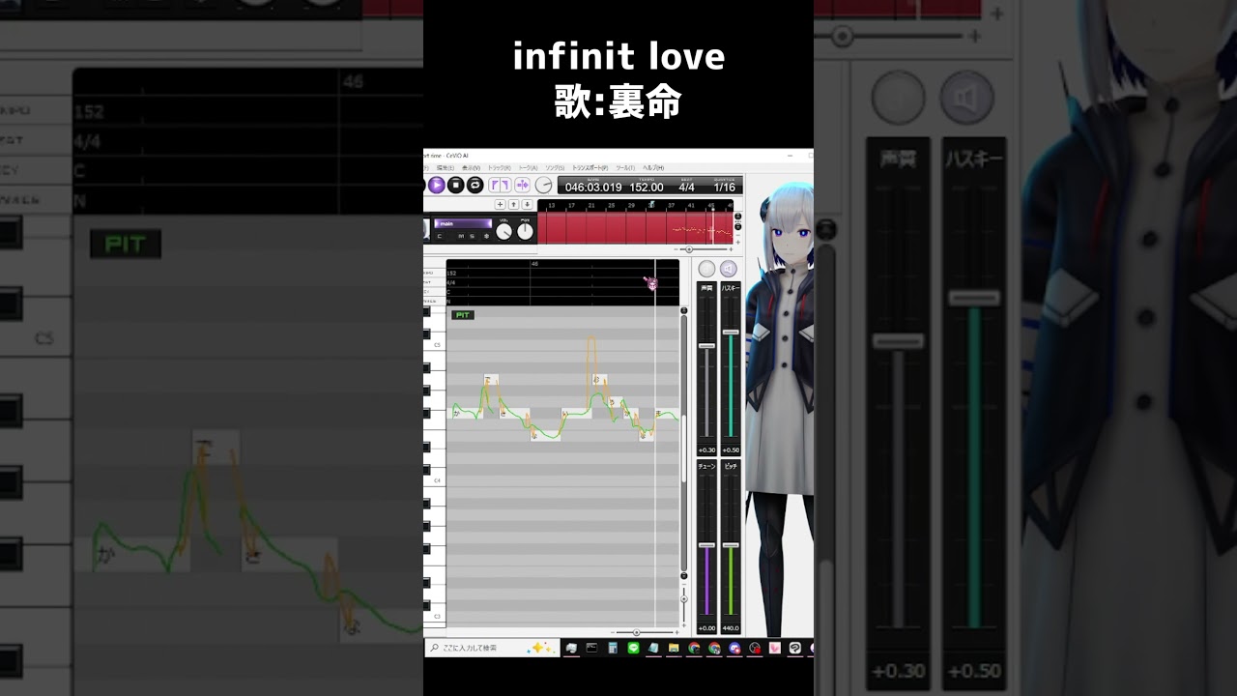Click the 声質 slider handle
This screenshot has height=696, width=1237.
pyautogui.click(x=706, y=345)
